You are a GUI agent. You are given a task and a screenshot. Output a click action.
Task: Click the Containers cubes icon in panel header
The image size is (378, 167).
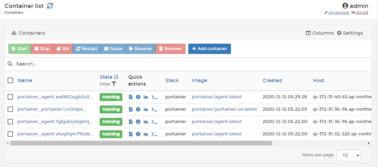coord(14,33)
